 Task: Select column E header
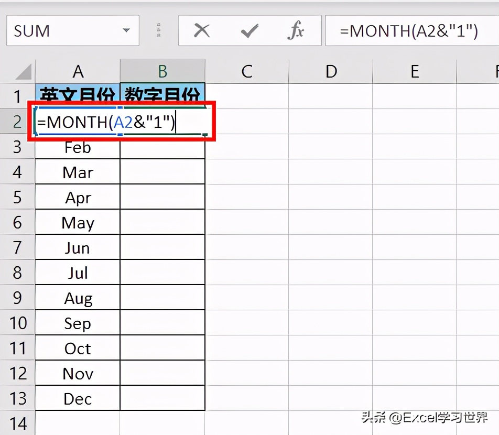(415, 71)
